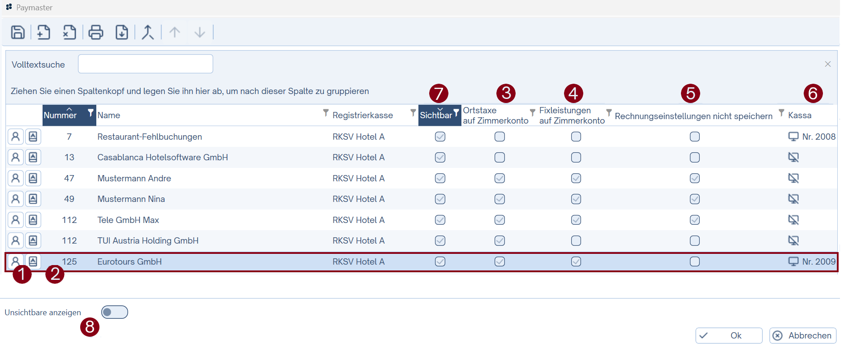
Task: Select the Tele GmbH Max name cell
Action: (x=128, y=220)
